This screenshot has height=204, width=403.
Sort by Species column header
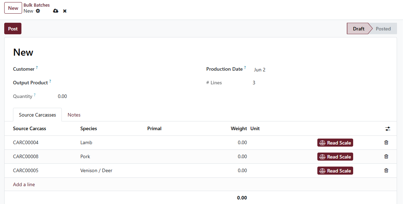tap(89, 129)
